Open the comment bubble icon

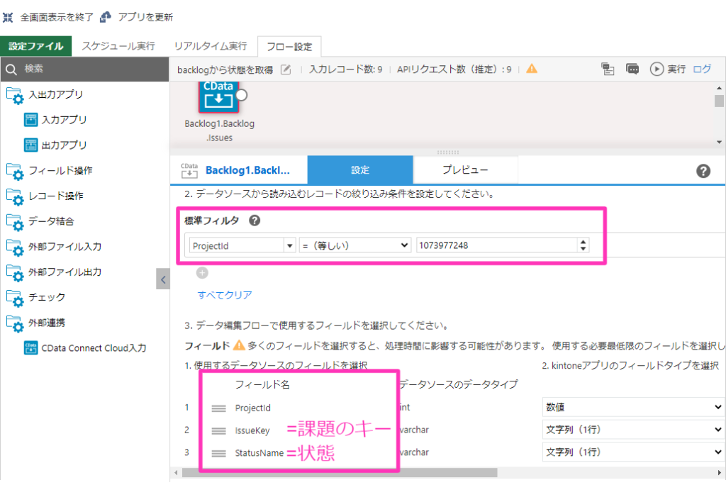pos(632,69)
